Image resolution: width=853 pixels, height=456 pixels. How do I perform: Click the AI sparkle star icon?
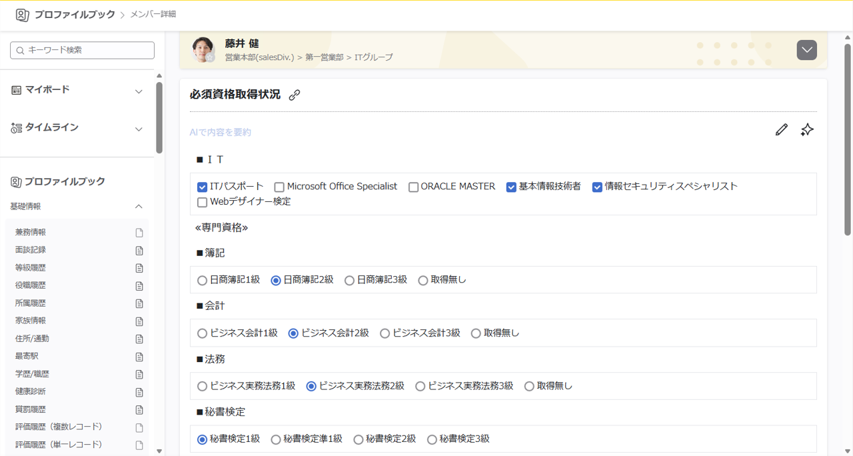pos(807,130)
